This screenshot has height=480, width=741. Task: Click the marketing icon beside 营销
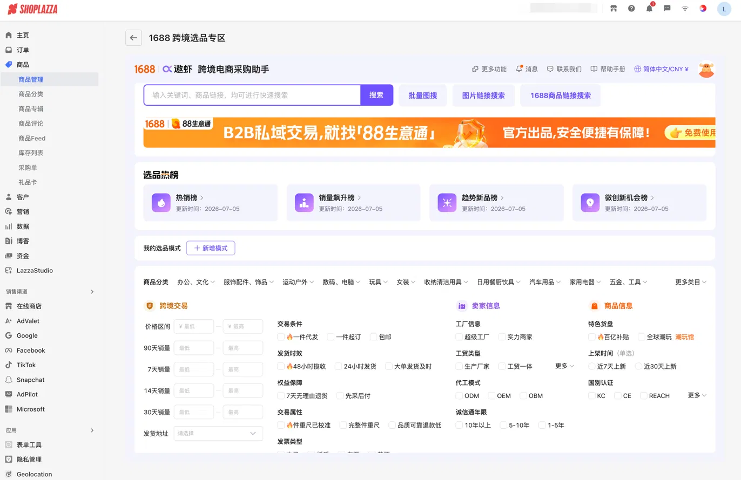click(x=9, y=211)
